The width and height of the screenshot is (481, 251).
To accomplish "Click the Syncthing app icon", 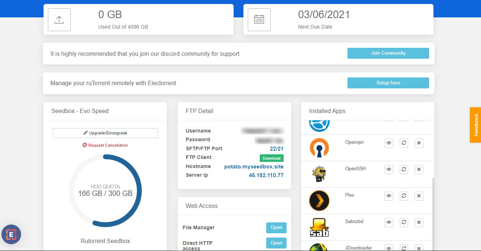I will coord(319,125).
